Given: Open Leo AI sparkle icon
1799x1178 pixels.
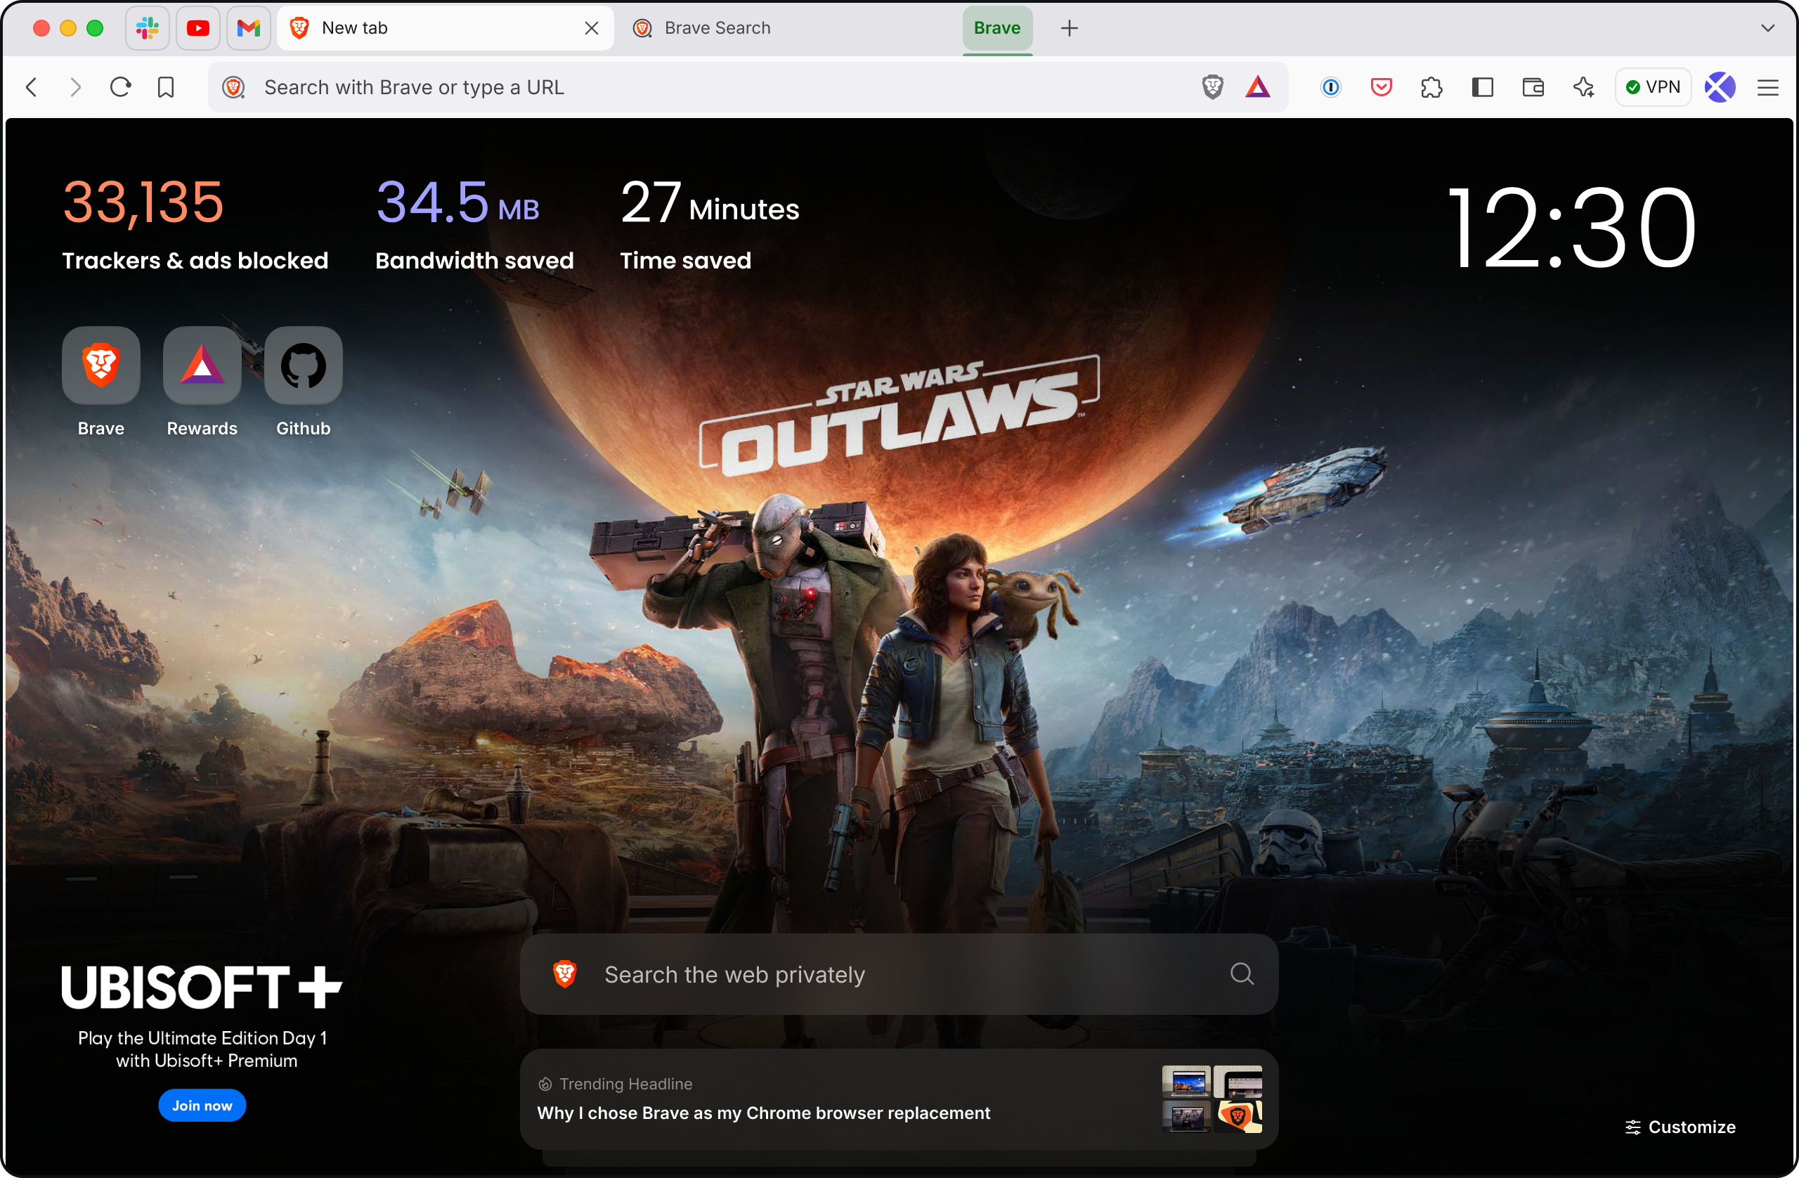Looking at the screenshot, I should coord(1583,87).
